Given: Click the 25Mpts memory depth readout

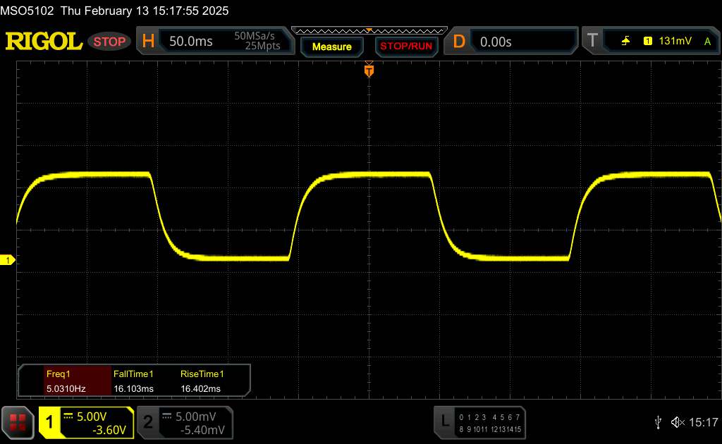Looking at the screenshot, I should click(262, 46).
